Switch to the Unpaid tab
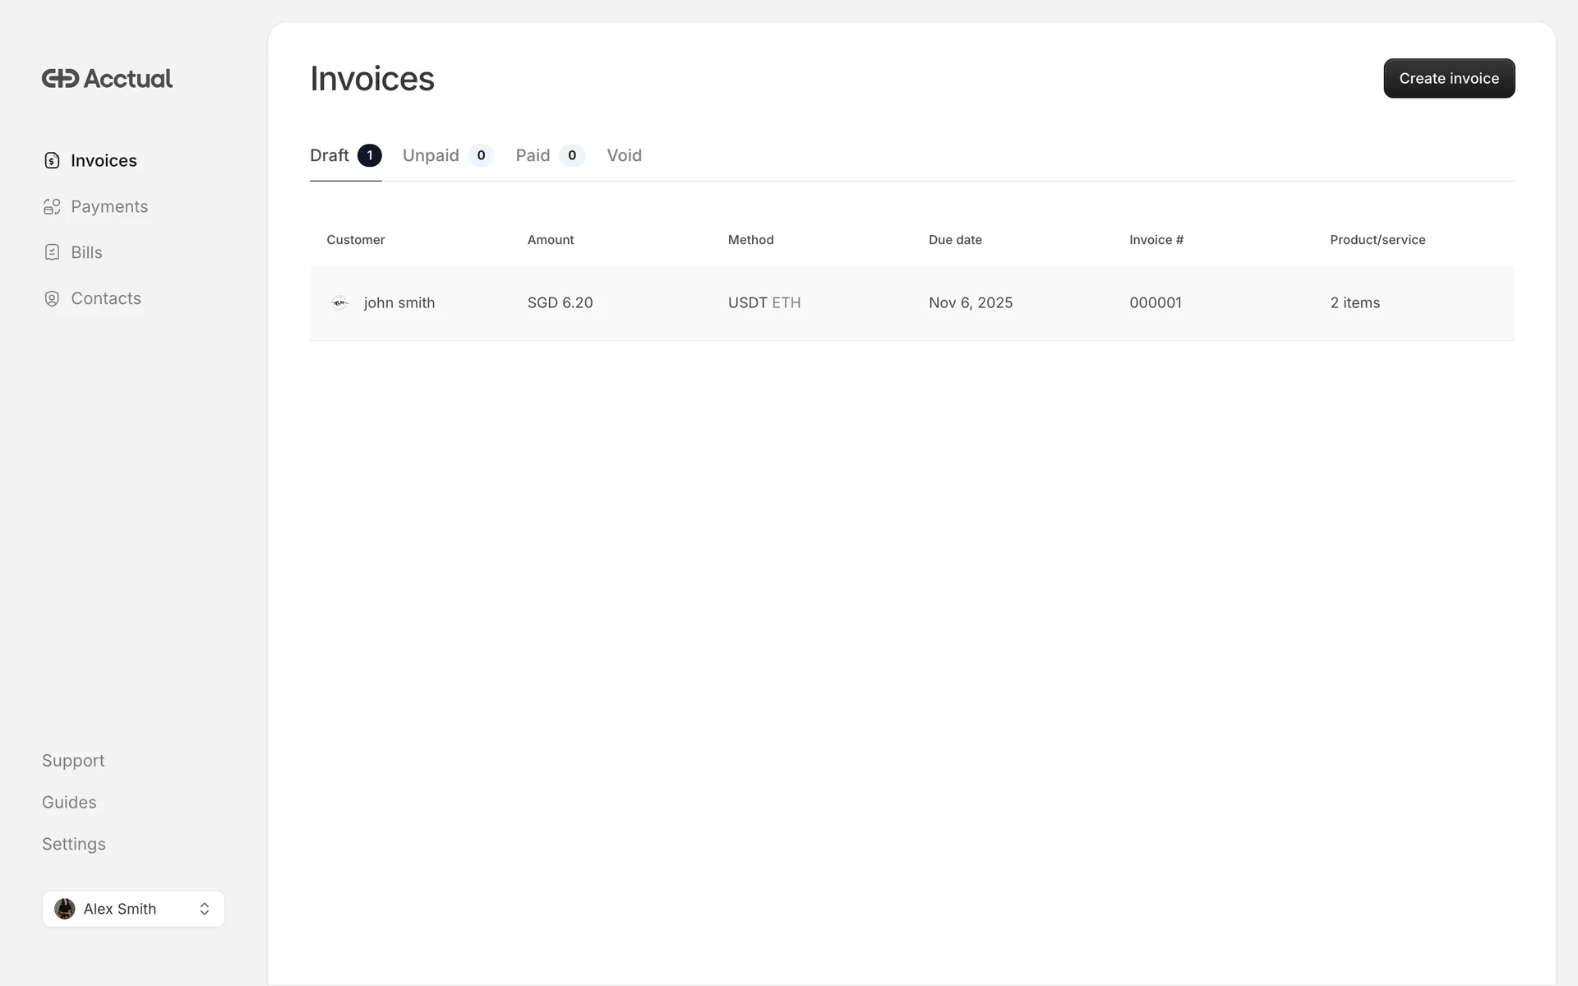Viewport: 1578px width, 986px height. coord(431,155)
